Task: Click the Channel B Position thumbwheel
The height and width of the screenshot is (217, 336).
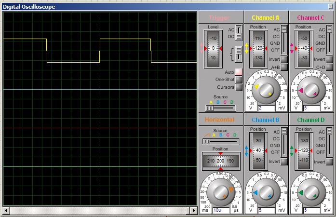Action: coord(258,151)
